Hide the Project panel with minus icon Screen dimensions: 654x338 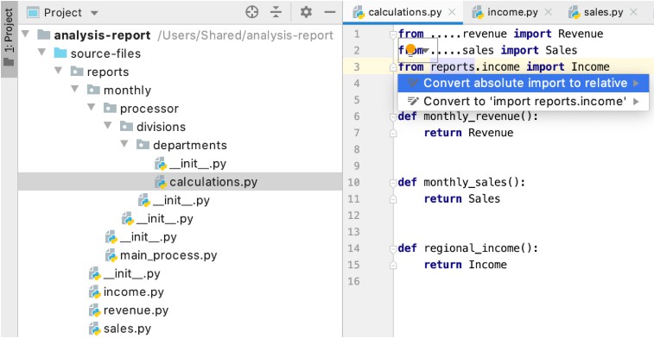coord(330,12)
